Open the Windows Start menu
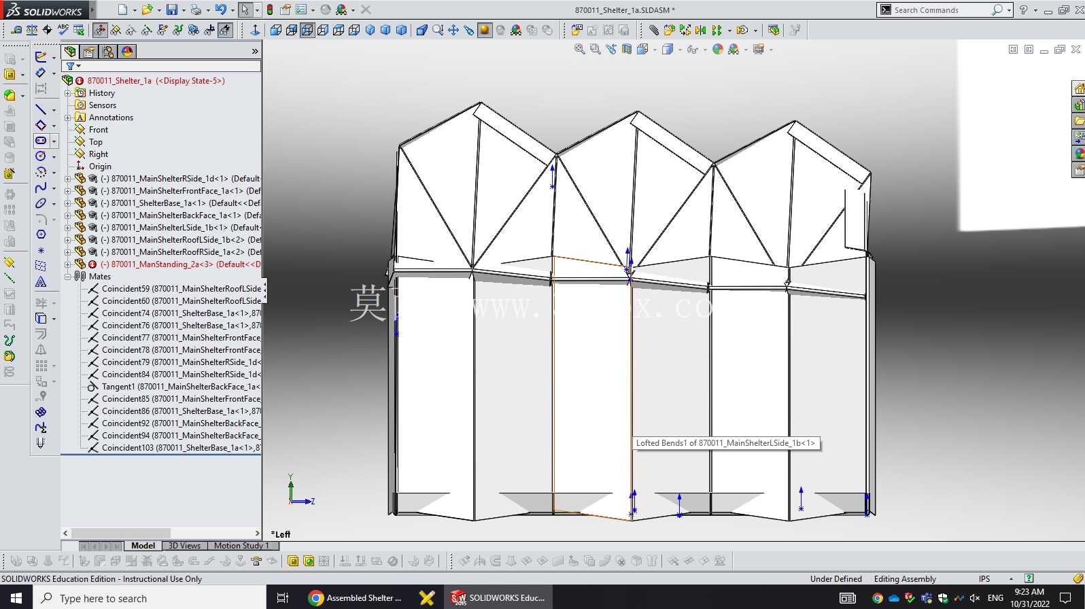Viewport: 1085px width, 609px height. point(16,597)
